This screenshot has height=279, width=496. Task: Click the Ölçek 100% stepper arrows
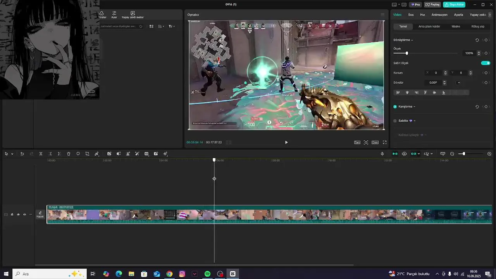point(479,53)
